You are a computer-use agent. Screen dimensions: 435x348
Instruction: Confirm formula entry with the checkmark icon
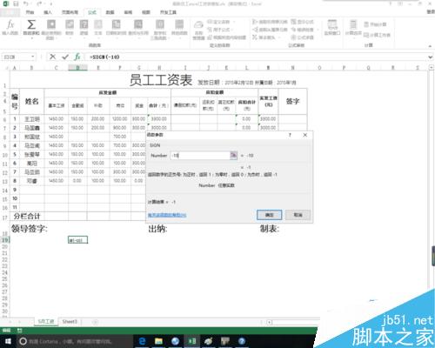point(65,57)
